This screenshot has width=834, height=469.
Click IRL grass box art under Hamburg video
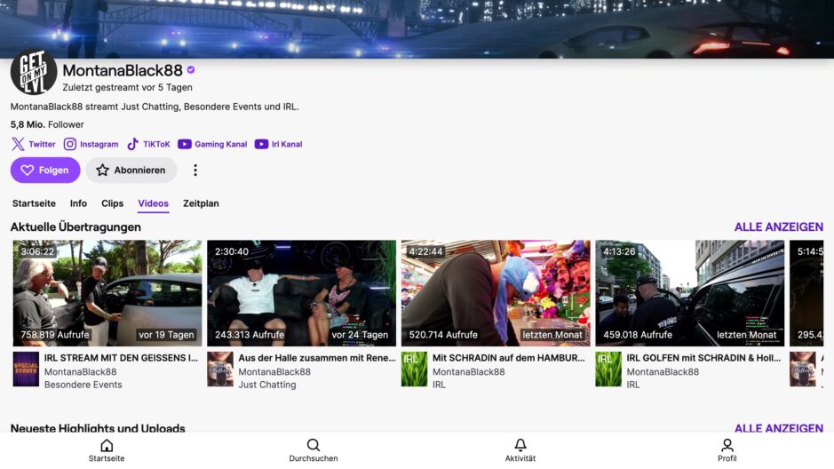point(415,369)
